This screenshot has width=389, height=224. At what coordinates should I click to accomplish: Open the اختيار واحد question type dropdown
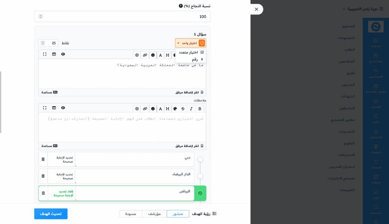pos(191,43)
